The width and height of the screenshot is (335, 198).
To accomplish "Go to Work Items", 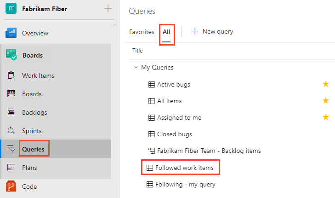I will tap(38, 76).
